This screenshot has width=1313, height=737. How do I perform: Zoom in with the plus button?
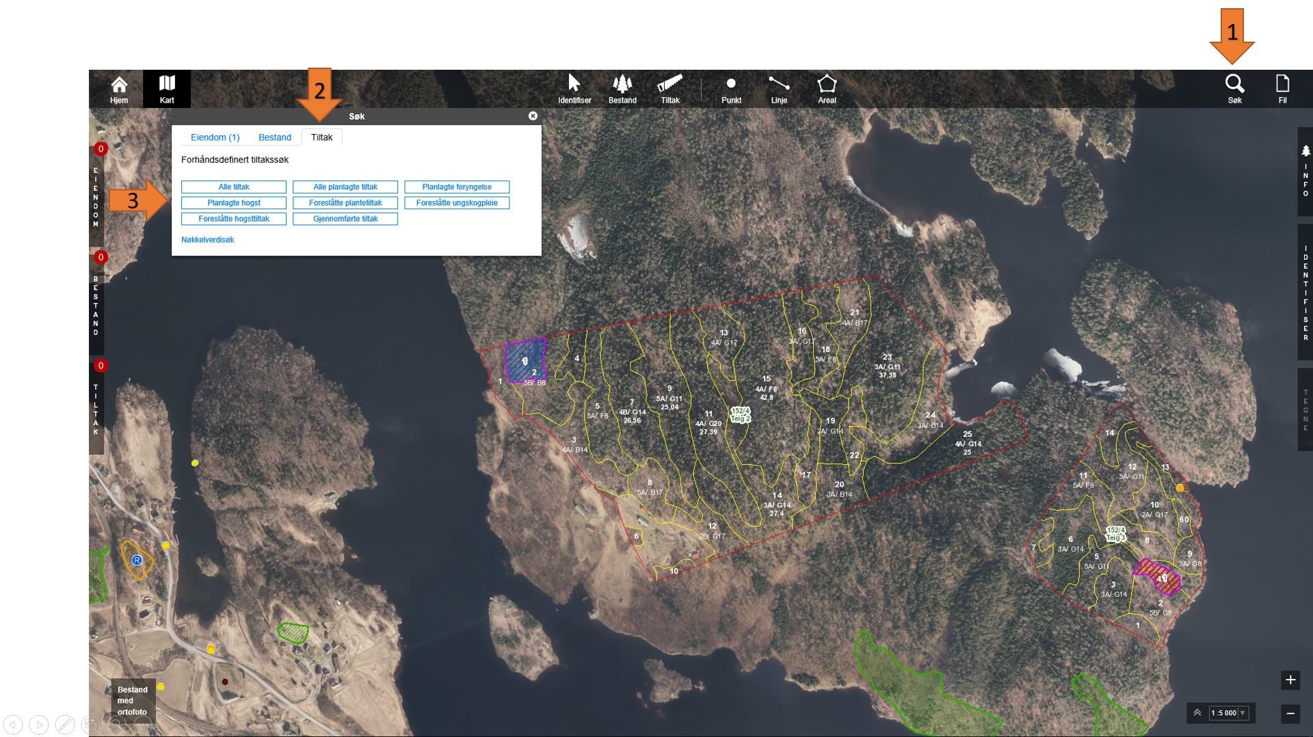click(1290, 680)
